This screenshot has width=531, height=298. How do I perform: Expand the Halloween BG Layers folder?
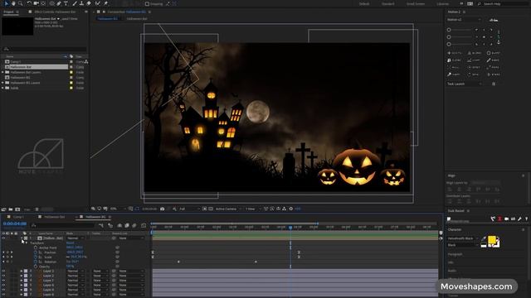tap(3, 83)
